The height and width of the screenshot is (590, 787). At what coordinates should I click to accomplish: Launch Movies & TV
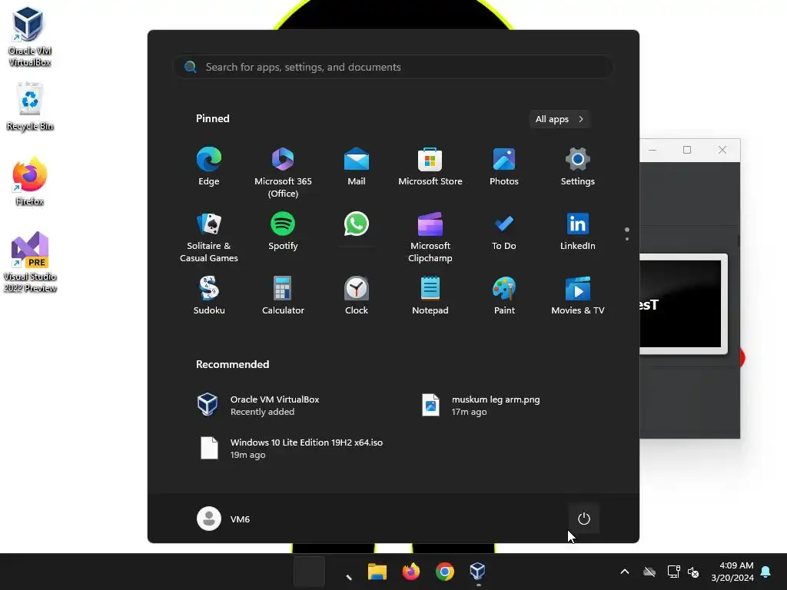pyautogui.click(x=578, y=296)
